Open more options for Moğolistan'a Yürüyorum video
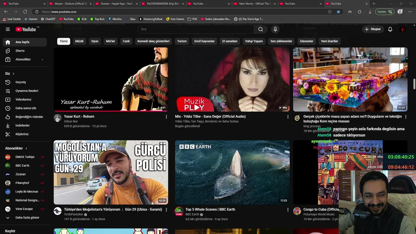Image resolution: width=416 pixels, height=234 pixels. (166, 210)
